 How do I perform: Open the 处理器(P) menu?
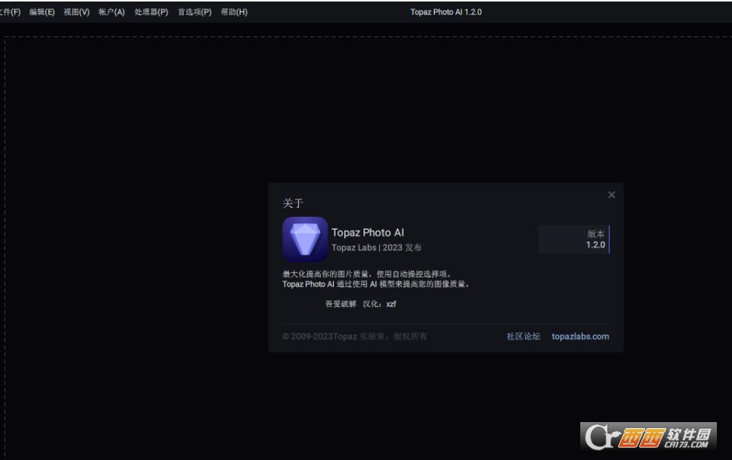pyautogui.click(x=151, y=12)
